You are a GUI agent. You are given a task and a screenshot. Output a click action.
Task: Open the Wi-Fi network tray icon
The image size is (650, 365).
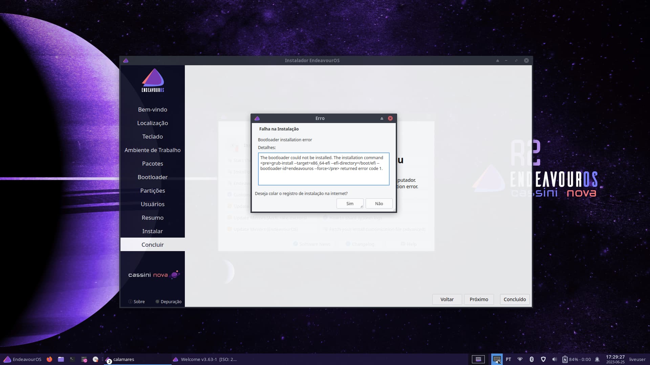520,359
